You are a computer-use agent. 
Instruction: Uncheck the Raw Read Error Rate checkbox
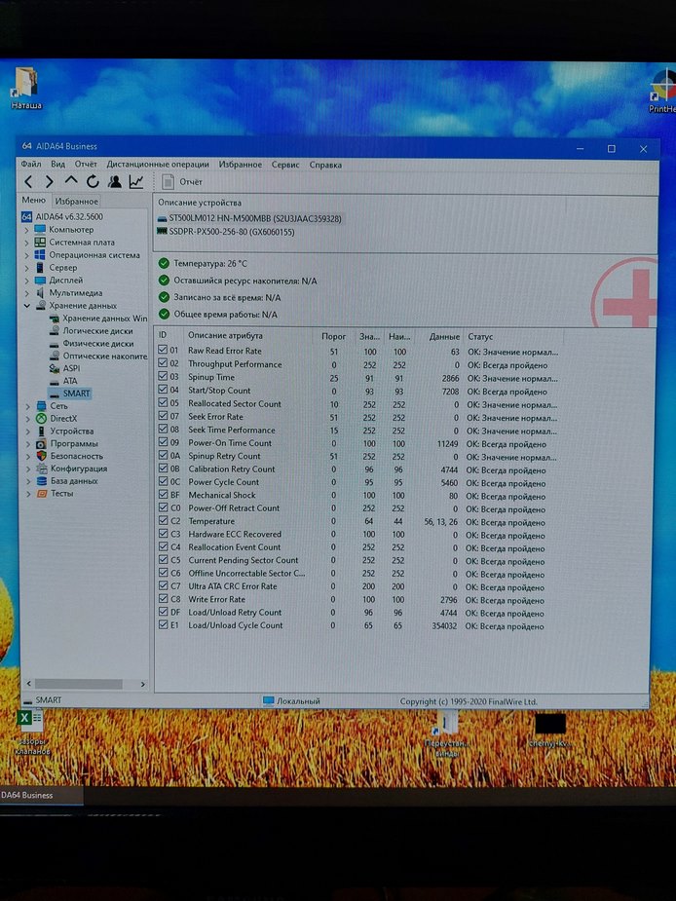tap(163, 351)
